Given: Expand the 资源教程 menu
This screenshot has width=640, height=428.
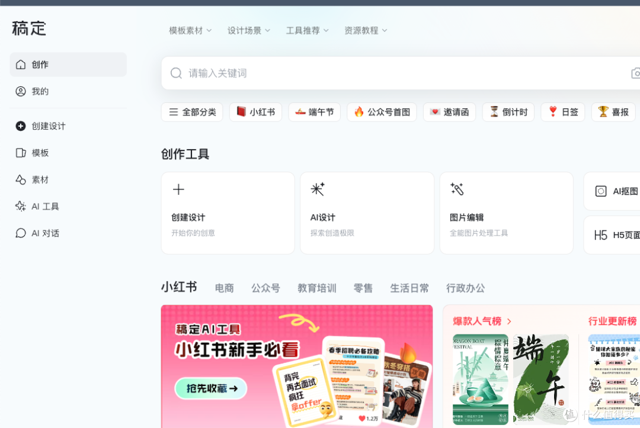Looking at the screenshot, I should (365, 31).
